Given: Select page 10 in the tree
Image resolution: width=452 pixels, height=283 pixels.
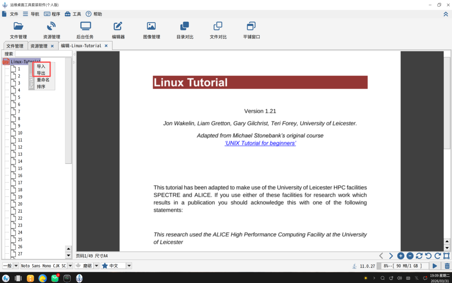Looking at the screenshot, I should [17, 133].
